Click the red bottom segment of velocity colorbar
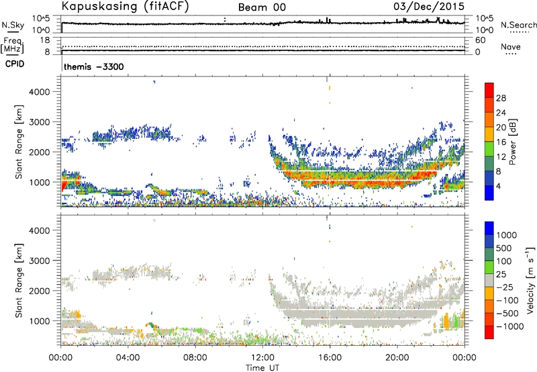Screen dimensions: 537x372 [489, 332]
